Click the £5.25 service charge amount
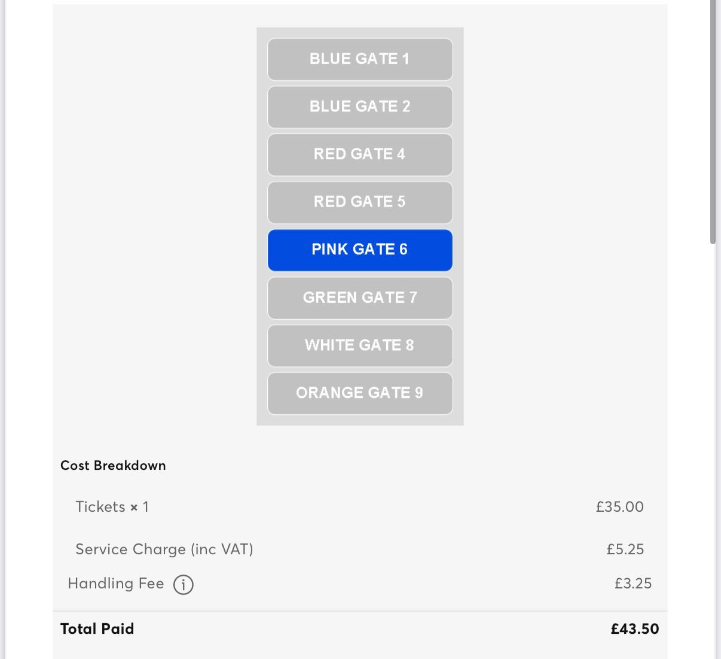The width and height of the screenshot is (721, 659). (x=625, y=549)
